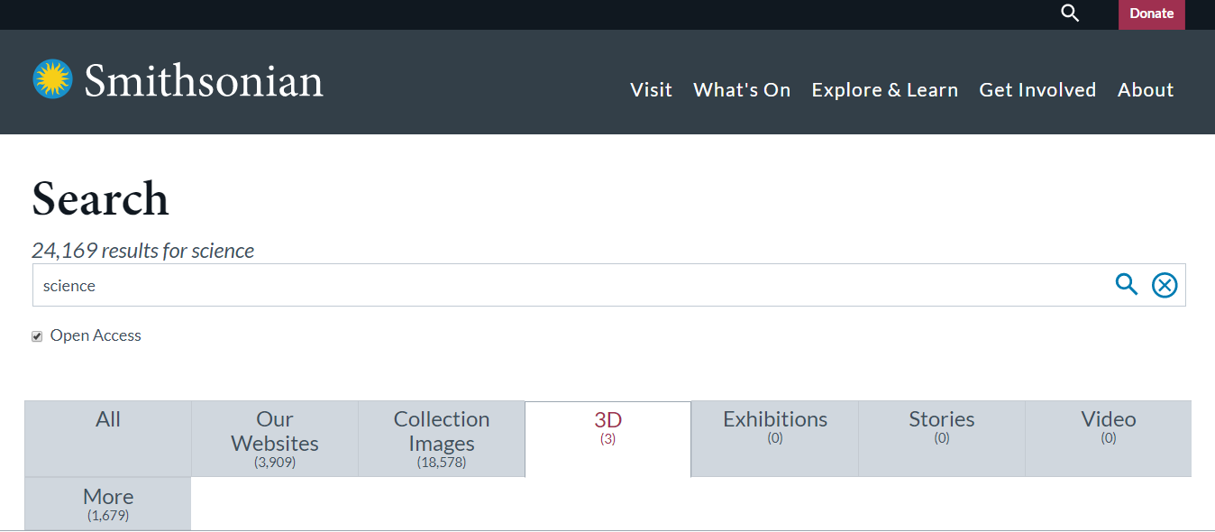1215x532 pixels.
Task: Select the Our Websites tab
Action: pos(275,438)
